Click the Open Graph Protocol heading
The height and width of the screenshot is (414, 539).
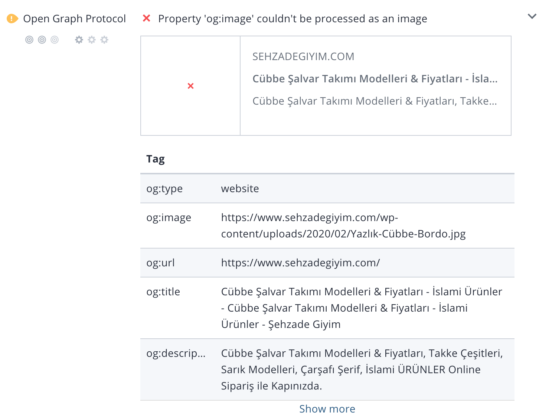click(75, 19)
